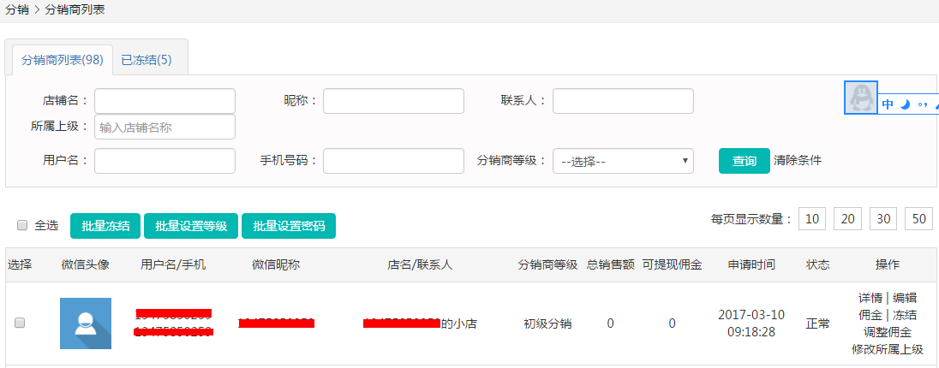Switch to the 已冻结(5) tab
Image resolution: width=939 pixels, height=368 pixels.
tap(146, 60)
